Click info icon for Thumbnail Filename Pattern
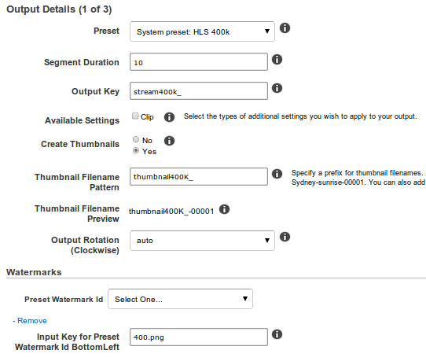 coord(277,174)
